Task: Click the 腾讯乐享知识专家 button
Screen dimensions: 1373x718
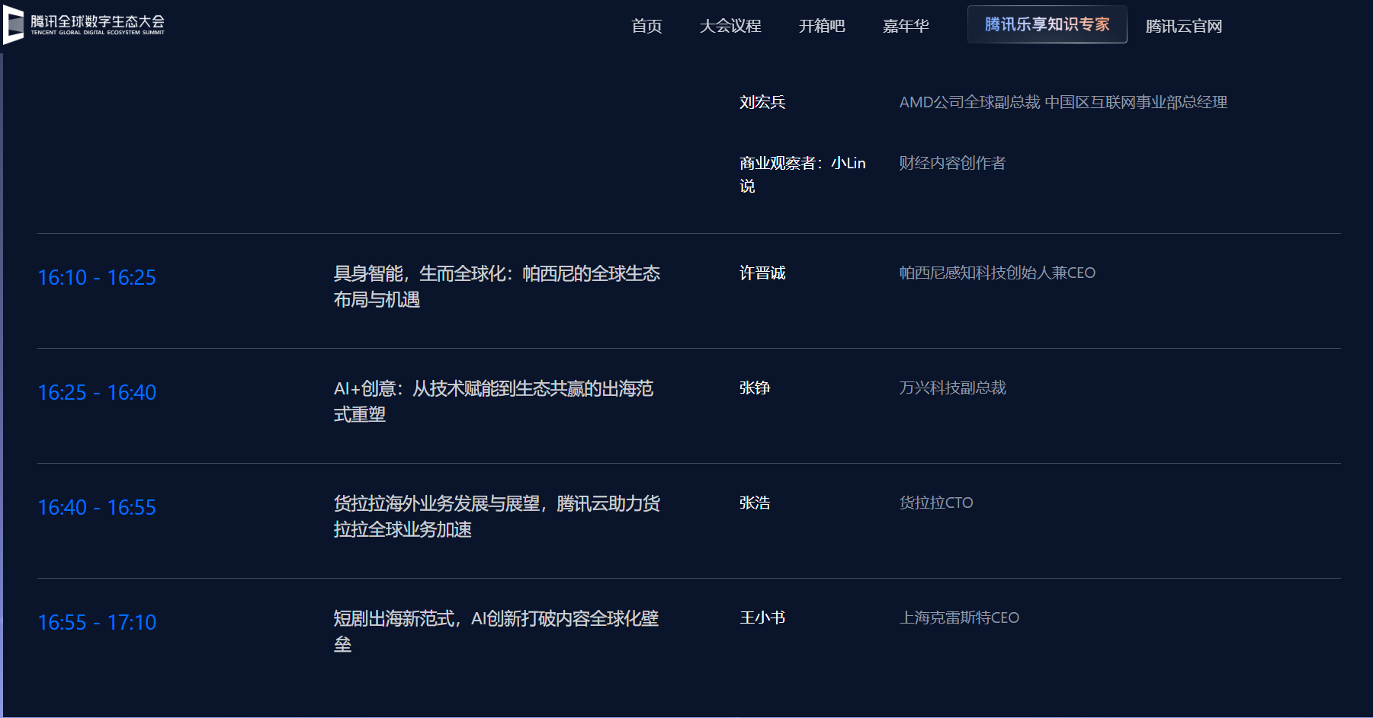Action: (1047, 24)
